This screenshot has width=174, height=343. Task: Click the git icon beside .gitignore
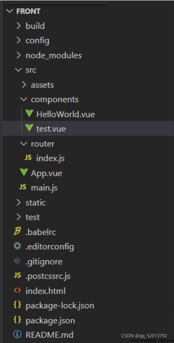[x=18, y=261]
